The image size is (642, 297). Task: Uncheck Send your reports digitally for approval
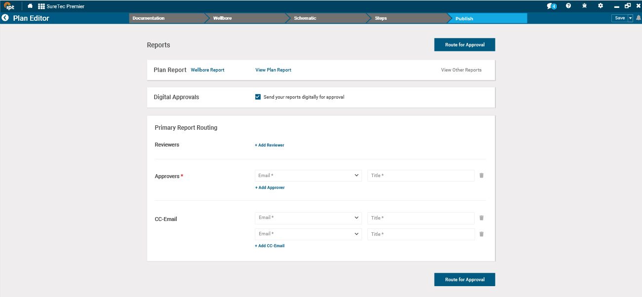(258, 97)
